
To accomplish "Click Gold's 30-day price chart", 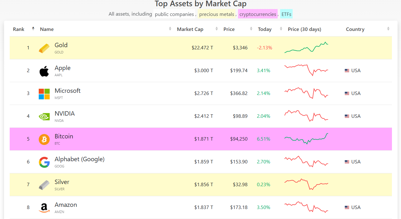I will [306, 47].
